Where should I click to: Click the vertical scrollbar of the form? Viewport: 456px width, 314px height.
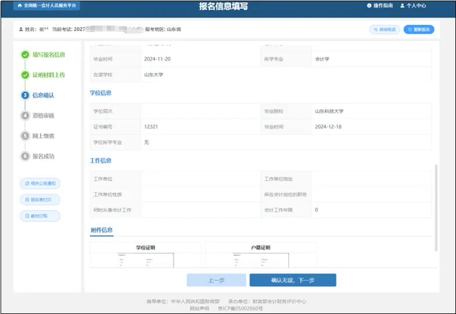tap(436, 208)
